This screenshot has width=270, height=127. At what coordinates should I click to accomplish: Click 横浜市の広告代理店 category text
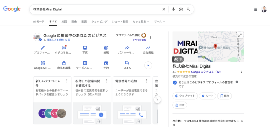184,76
